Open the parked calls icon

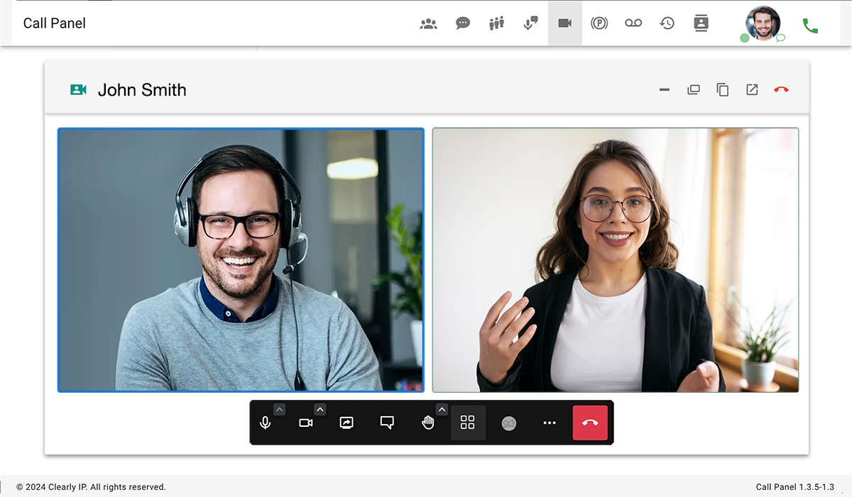(599, 23)
